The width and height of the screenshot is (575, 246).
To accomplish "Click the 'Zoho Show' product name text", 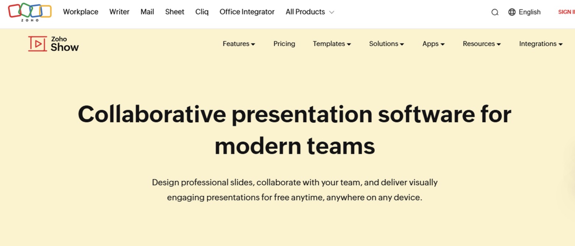I will 65,44.
